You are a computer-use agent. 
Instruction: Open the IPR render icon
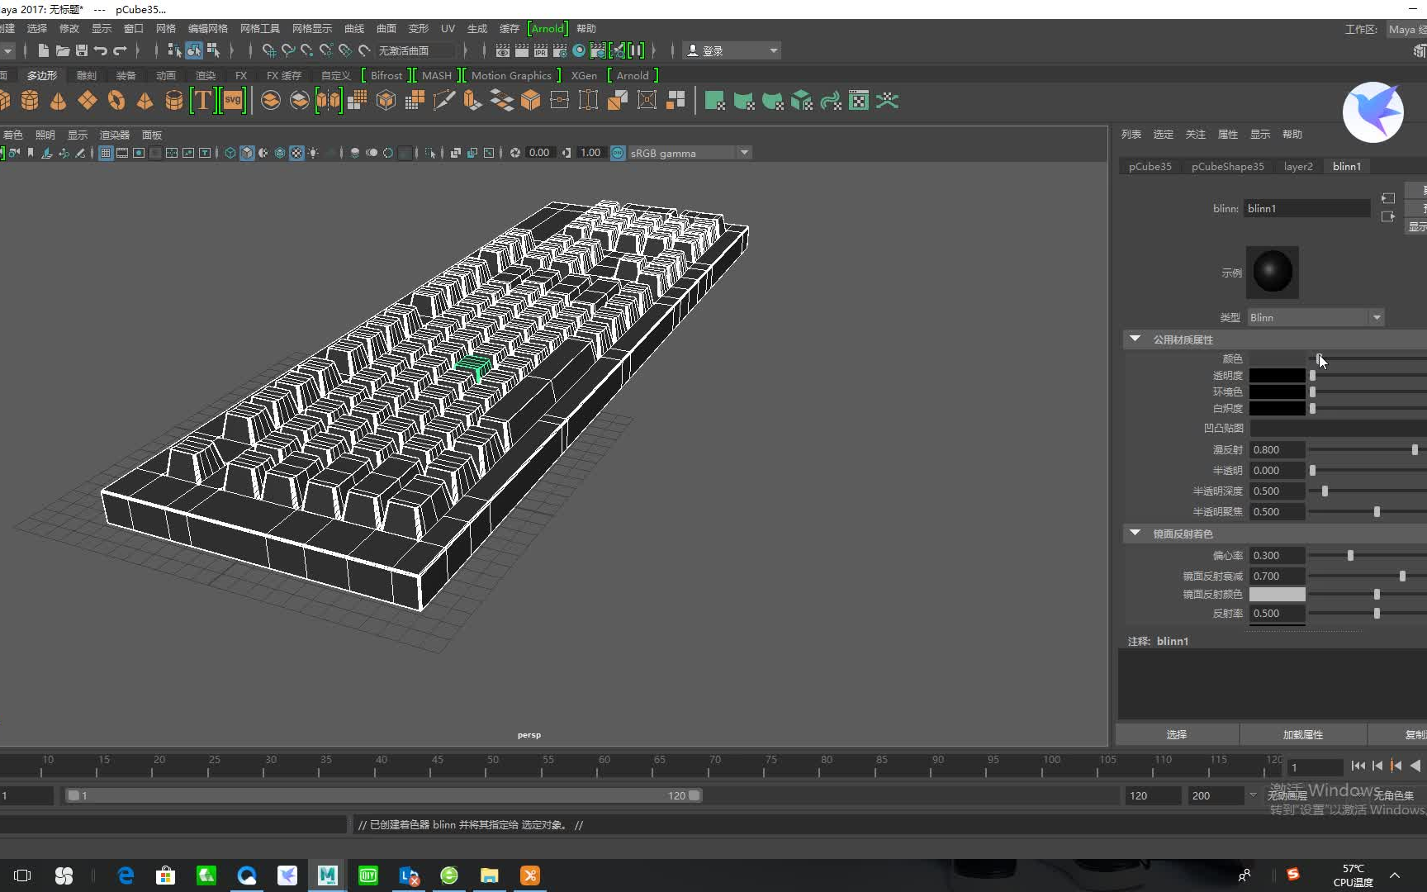tap(540, 50)
